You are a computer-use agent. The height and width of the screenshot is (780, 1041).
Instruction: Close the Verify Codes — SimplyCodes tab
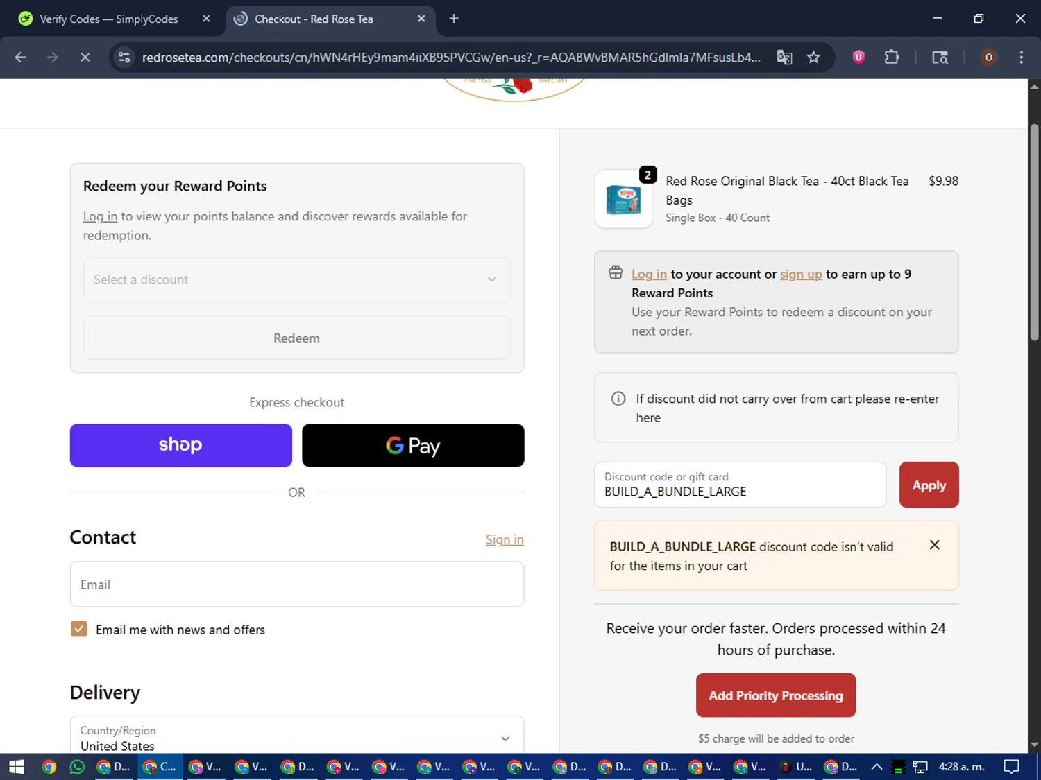click(x=206, y=19)
